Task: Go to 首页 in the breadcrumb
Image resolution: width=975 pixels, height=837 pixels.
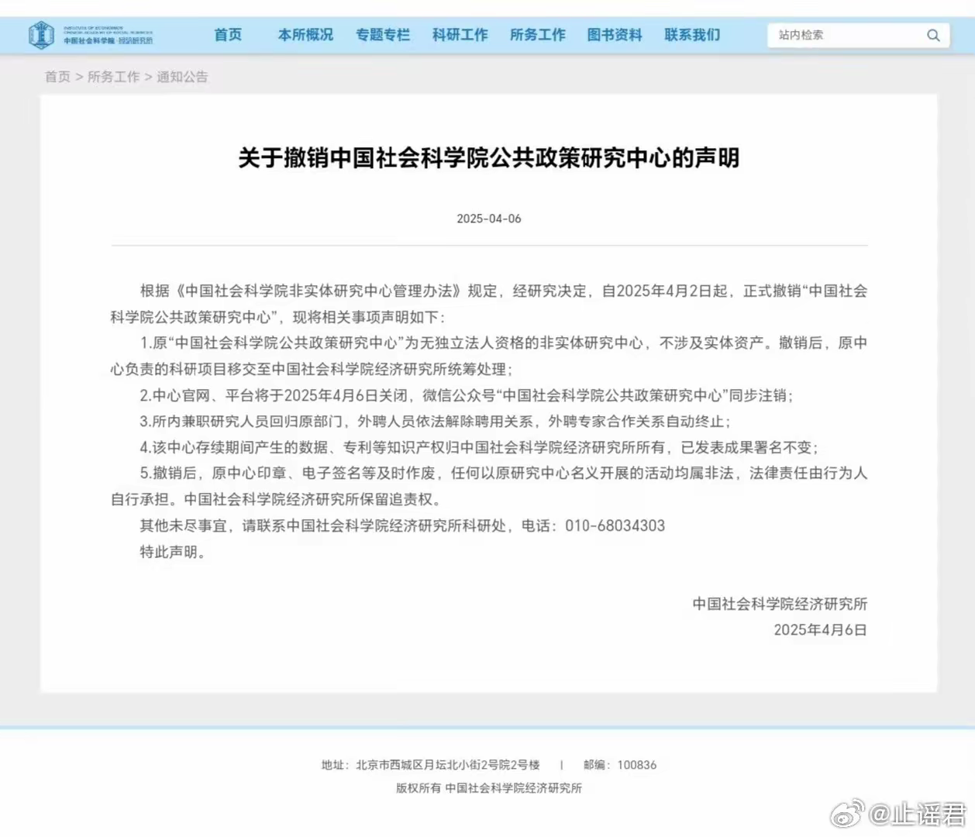Action: pos(57,77)
